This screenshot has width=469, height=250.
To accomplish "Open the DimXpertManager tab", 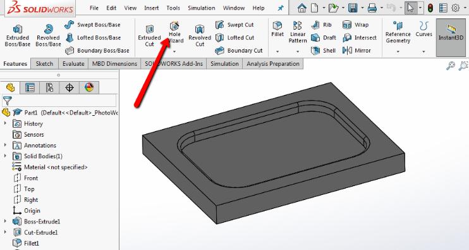I will pos(69,88).
